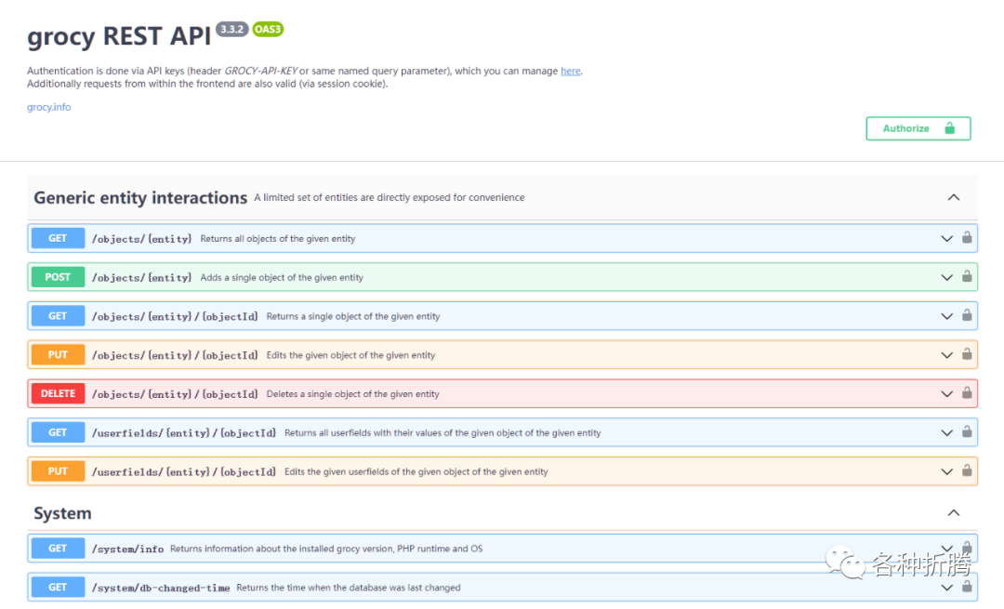
Task: Click lock icon on GET /objects/{entity}/{objectId} row
Action: (x=967, y=316)
